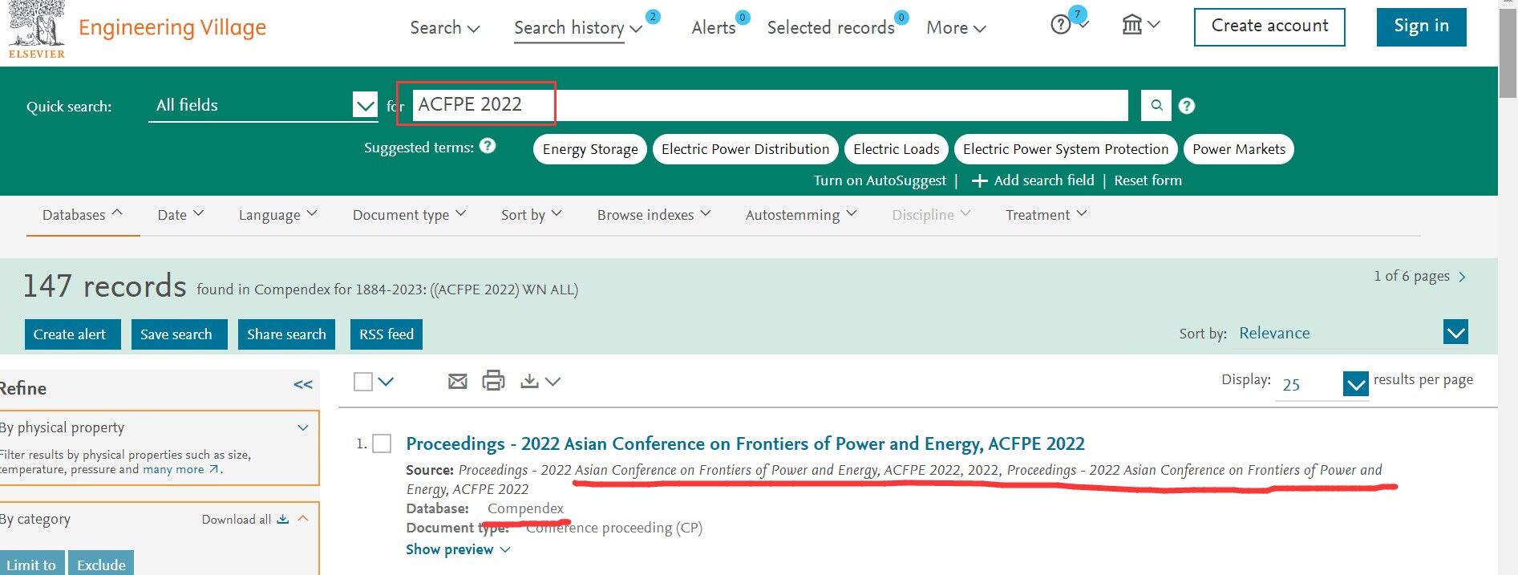The height and width of the screenshot is (575, 1518).
Task: Collapse Refine panel double-arrow icon
Action: click(303, 385)
